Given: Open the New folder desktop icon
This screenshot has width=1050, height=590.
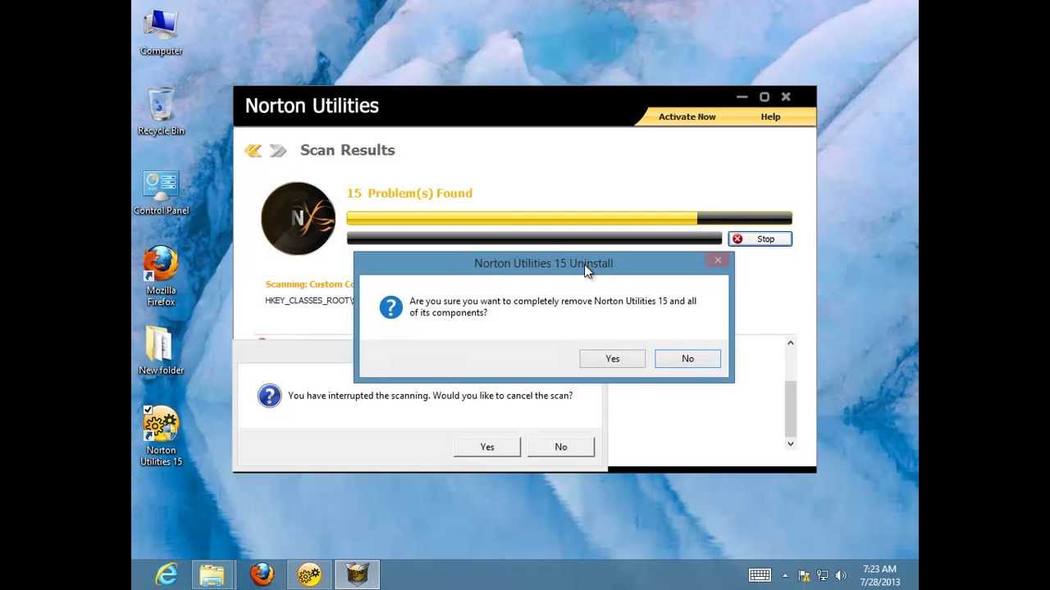Looking at the screenshot, I should click(161, 351).
